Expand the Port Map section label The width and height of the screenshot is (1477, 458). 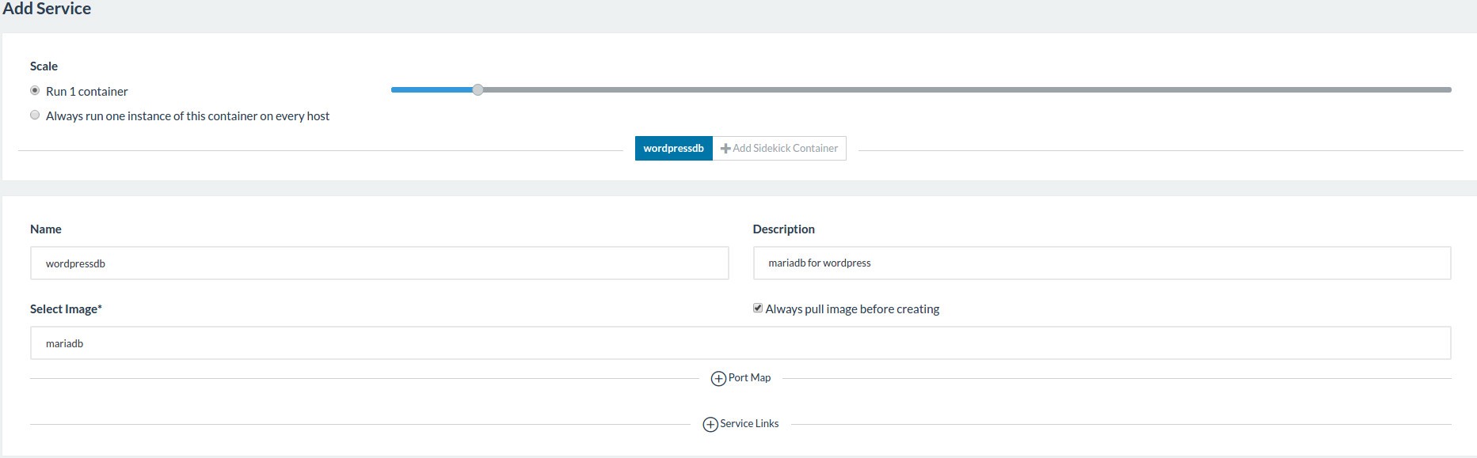point(749,378)
